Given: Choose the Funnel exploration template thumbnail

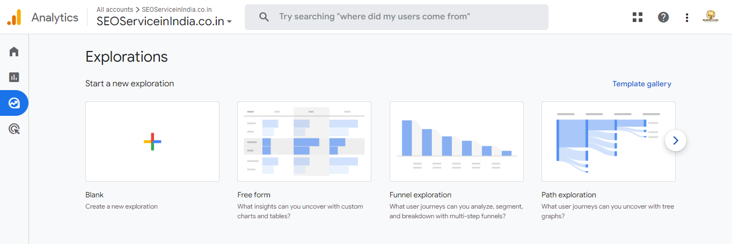Looking at the screenshot, I should [456, 142].
